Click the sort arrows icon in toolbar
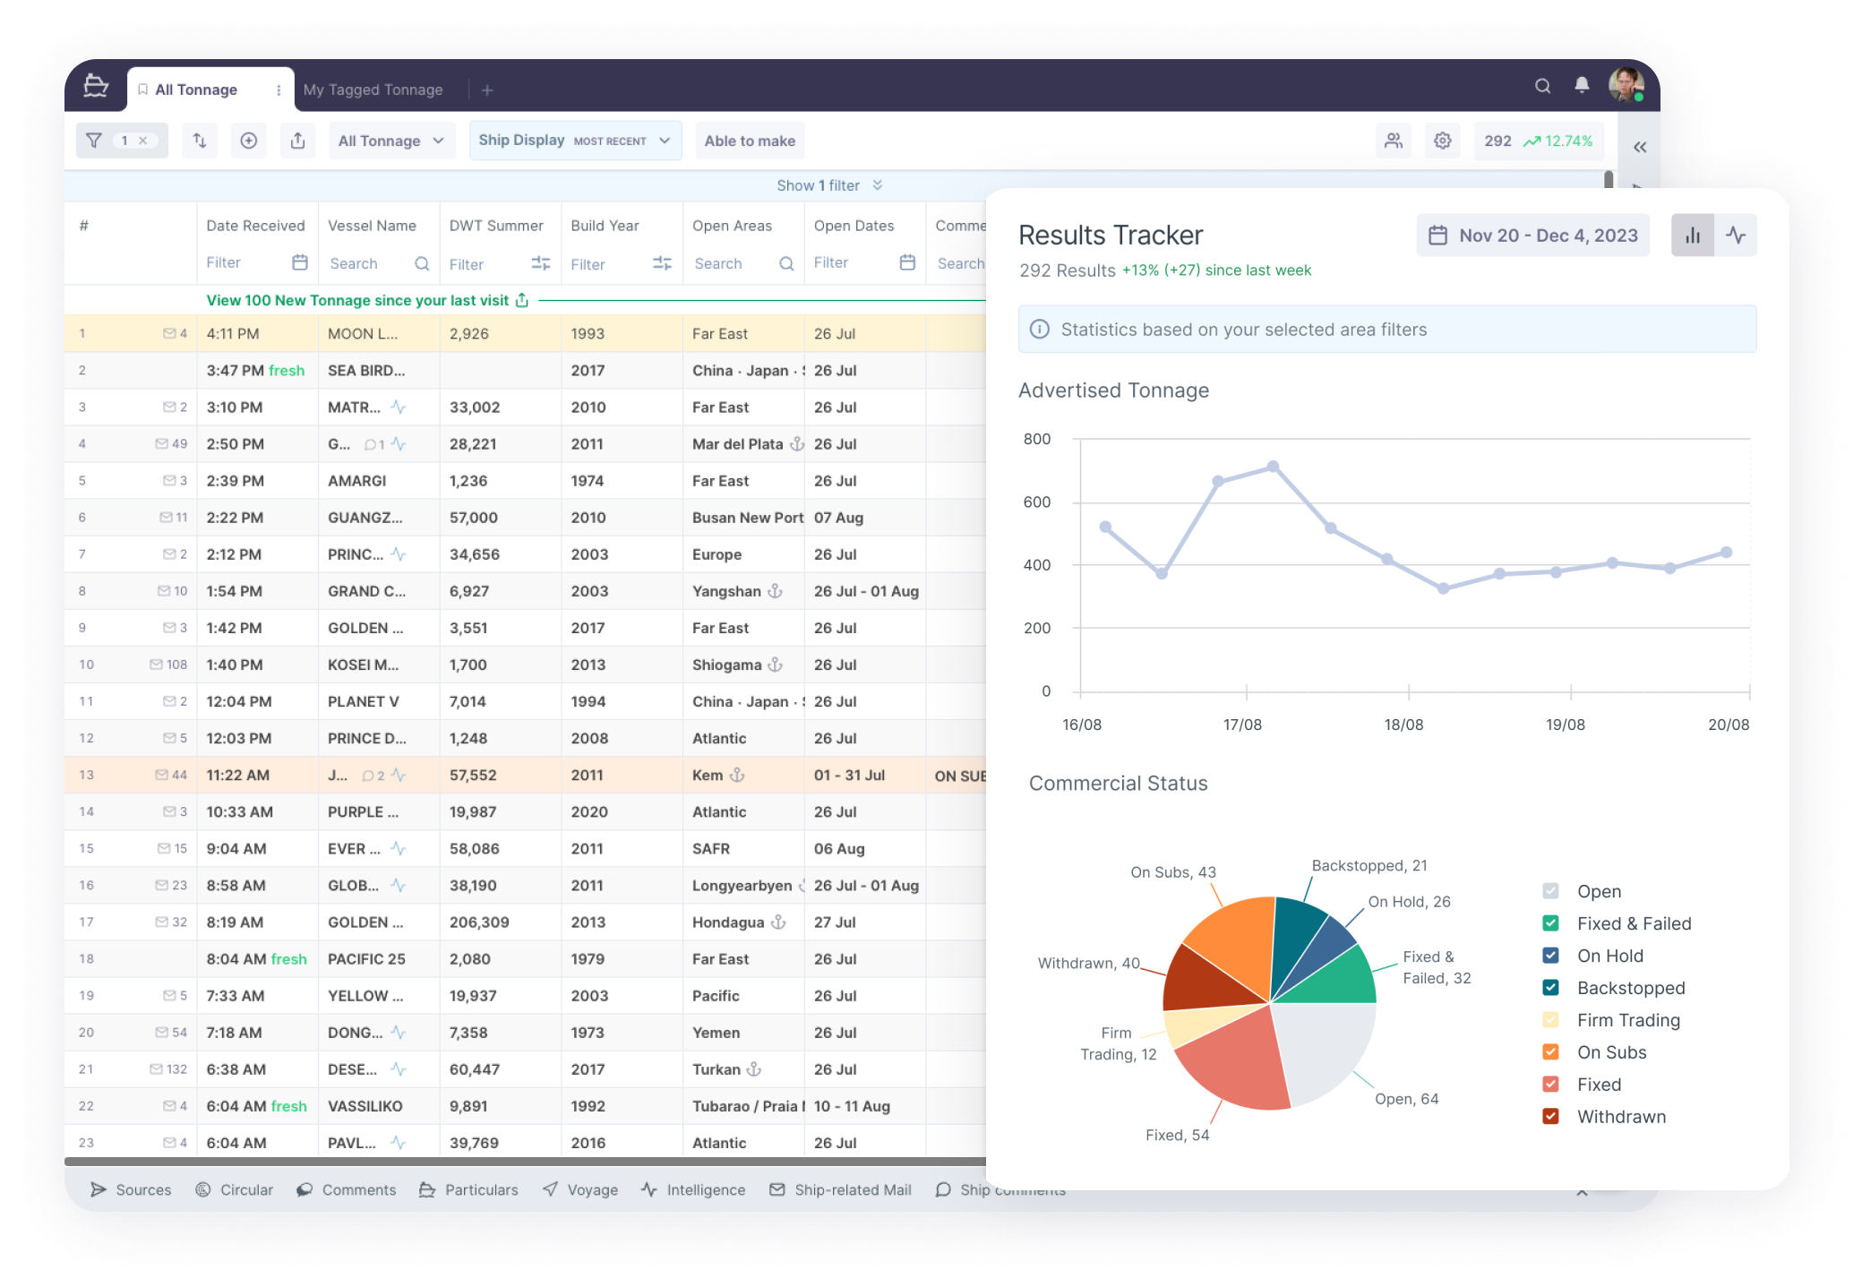Image resolution: width=1862 pixels, height=1287 pixels. (200, 141)
